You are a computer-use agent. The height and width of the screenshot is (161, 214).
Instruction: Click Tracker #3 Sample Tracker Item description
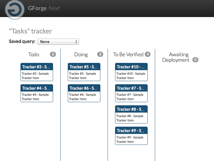pyautogui.click(x=35, y=76)
